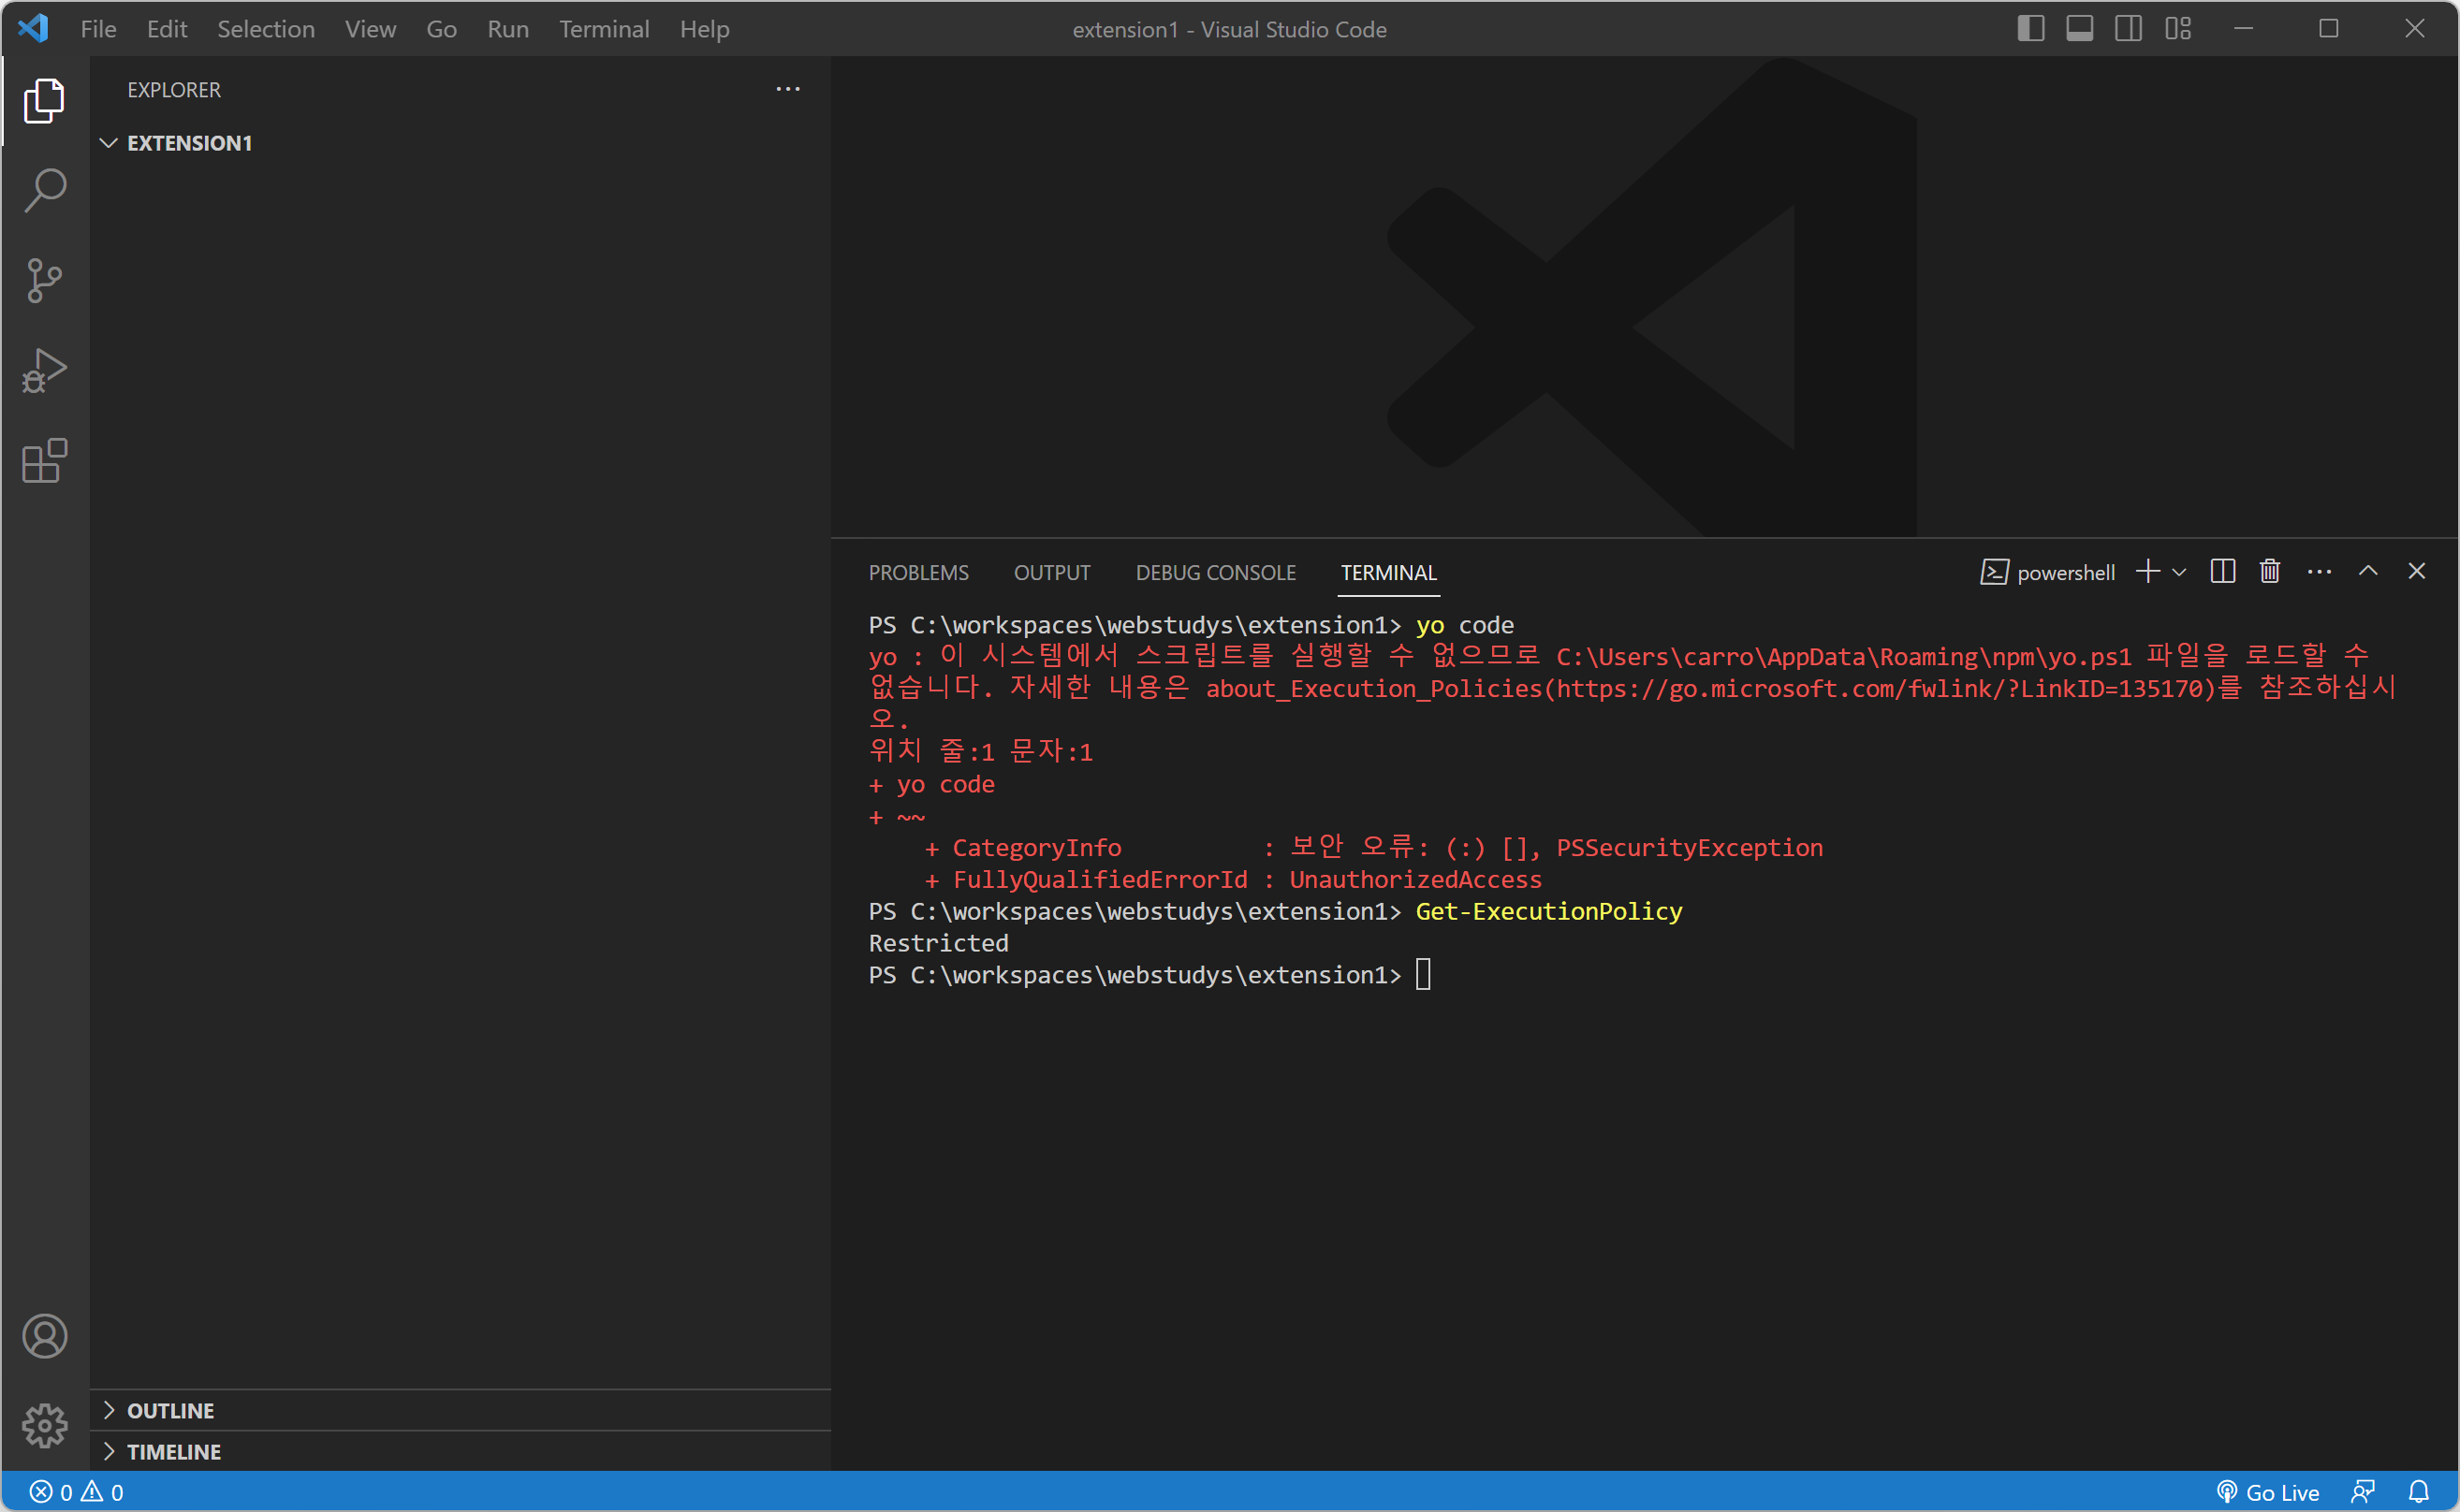Image resolution: width=2460 pixels, height=1512 pixels.
Task: Switch to the PROBLEMS tab
Action: coord(917,572)
